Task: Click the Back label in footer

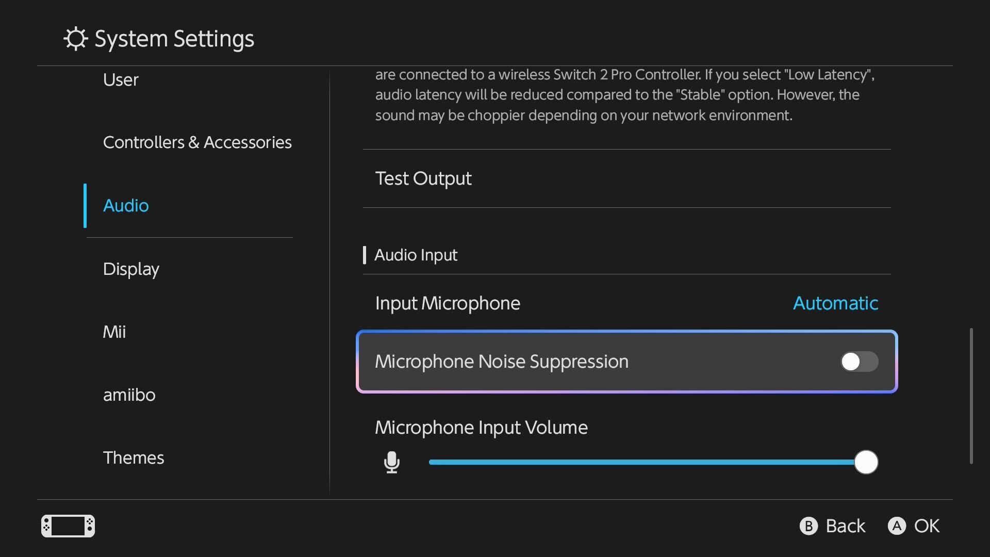Action: point(845,526)
